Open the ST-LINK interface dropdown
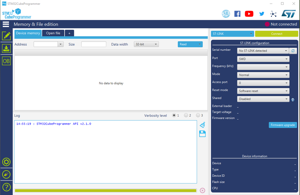This screenshot has width=300, height=195. tap(232, 34)
